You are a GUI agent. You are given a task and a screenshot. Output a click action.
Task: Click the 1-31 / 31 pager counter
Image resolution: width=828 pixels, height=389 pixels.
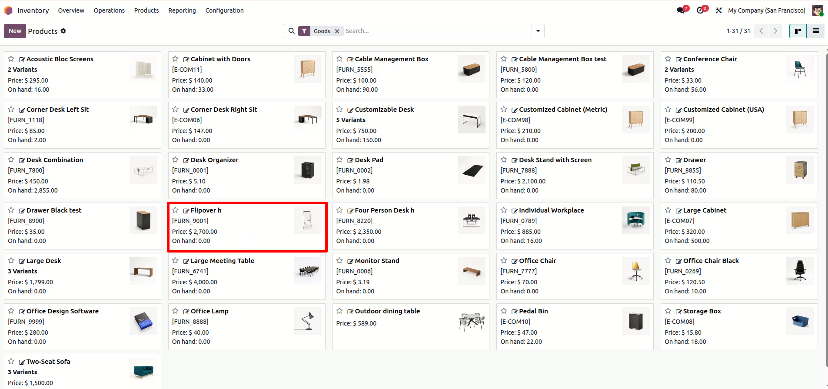[738, 31]
